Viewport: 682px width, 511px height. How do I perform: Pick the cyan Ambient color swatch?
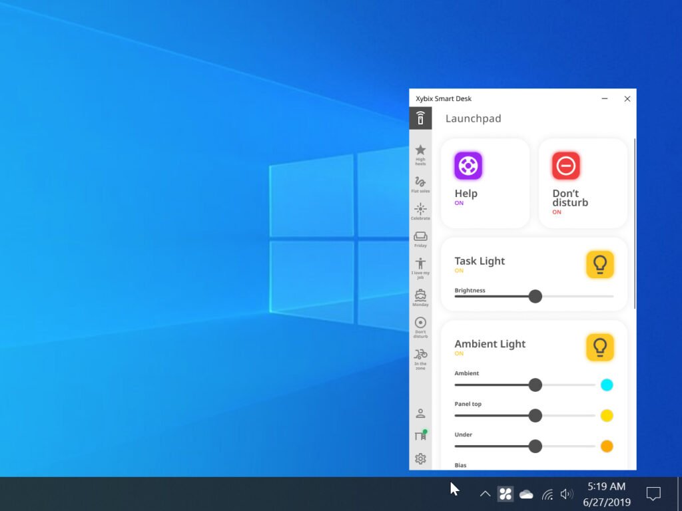point(607,385)
